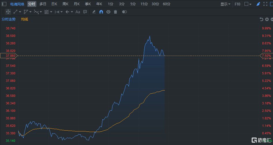Screen dimensions: 273x145
Task: Switch to the 季K tab
Action: (88, 4)
